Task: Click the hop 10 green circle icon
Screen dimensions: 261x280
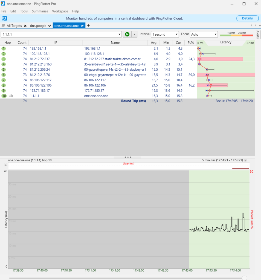Action: [x=4, y=96]
